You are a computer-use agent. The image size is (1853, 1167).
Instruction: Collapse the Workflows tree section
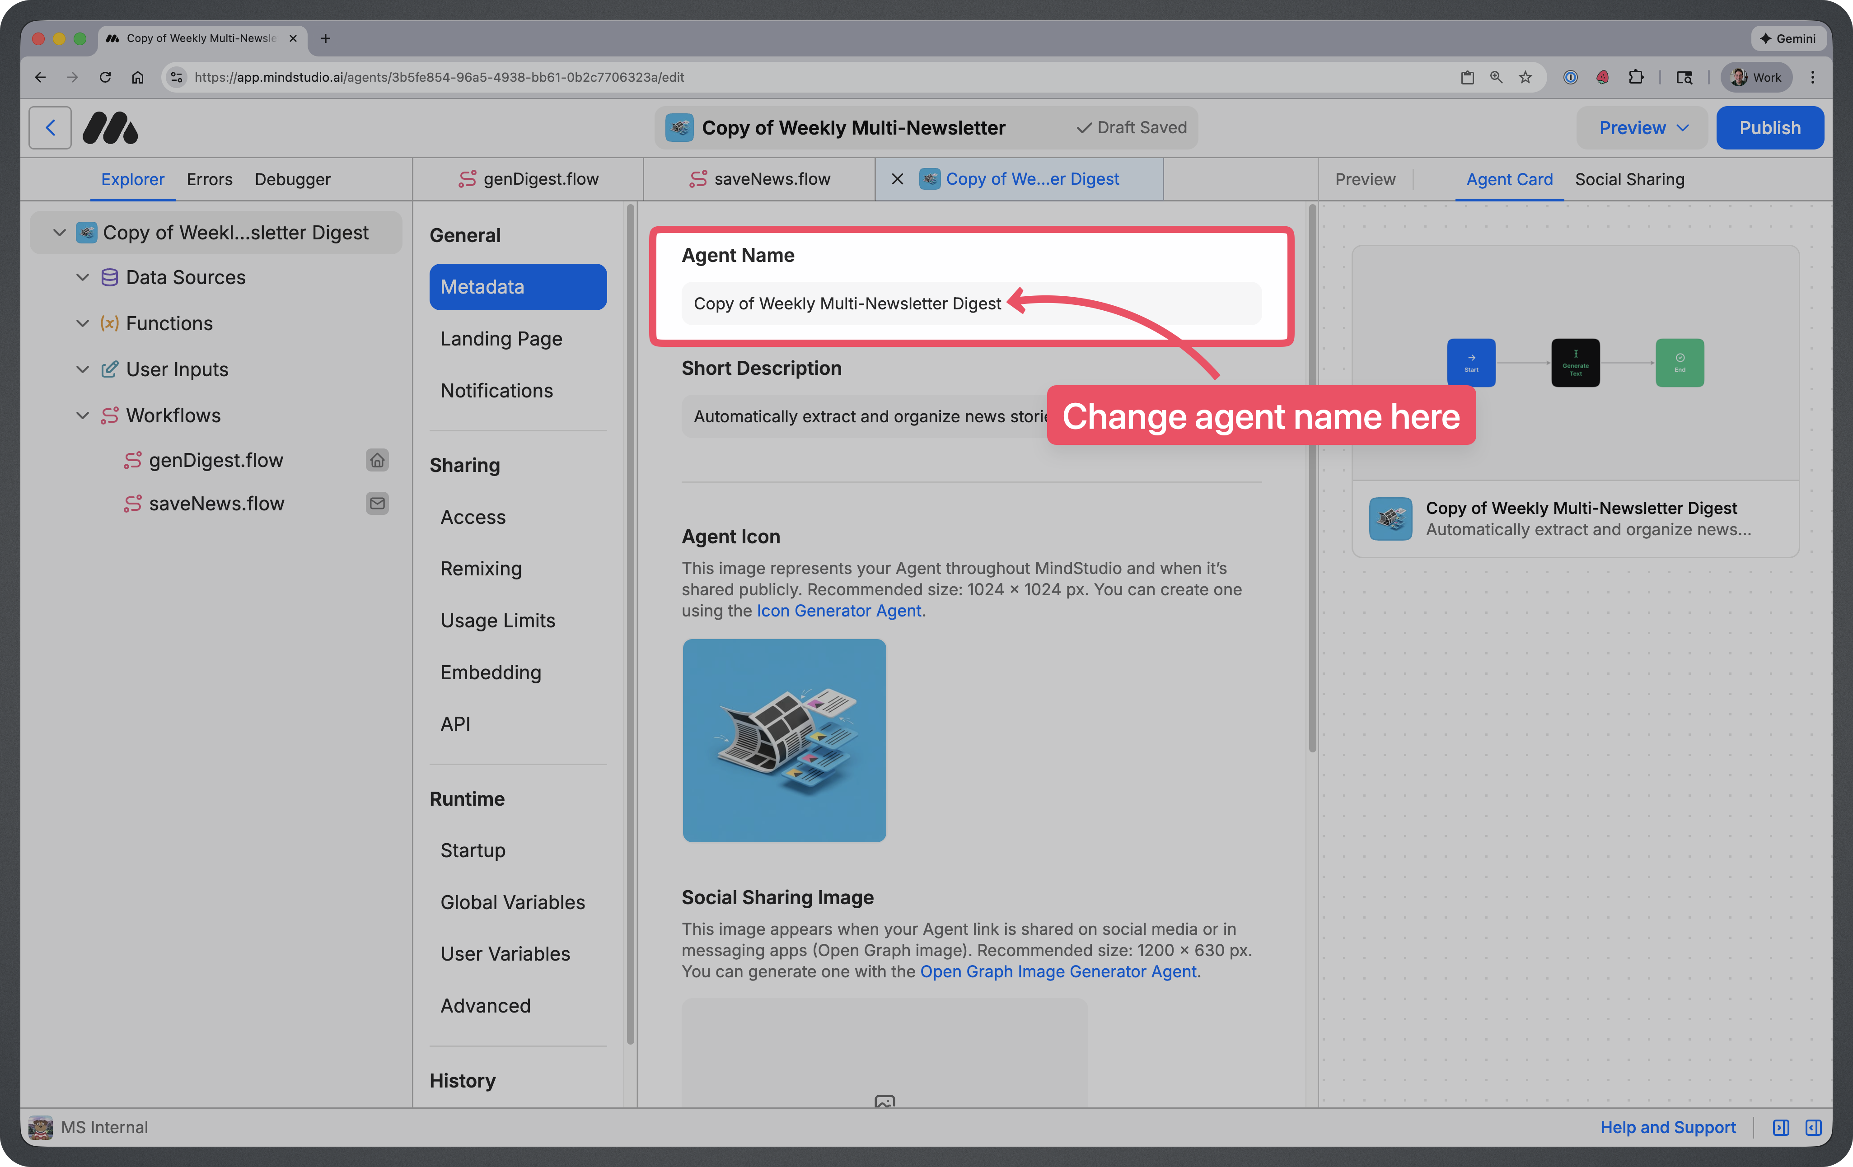(x=82, y=415)
